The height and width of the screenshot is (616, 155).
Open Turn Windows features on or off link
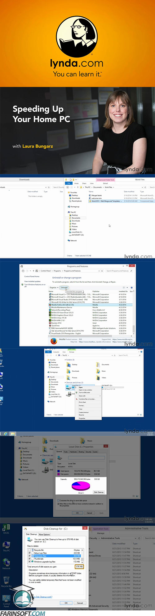[35, 285]
